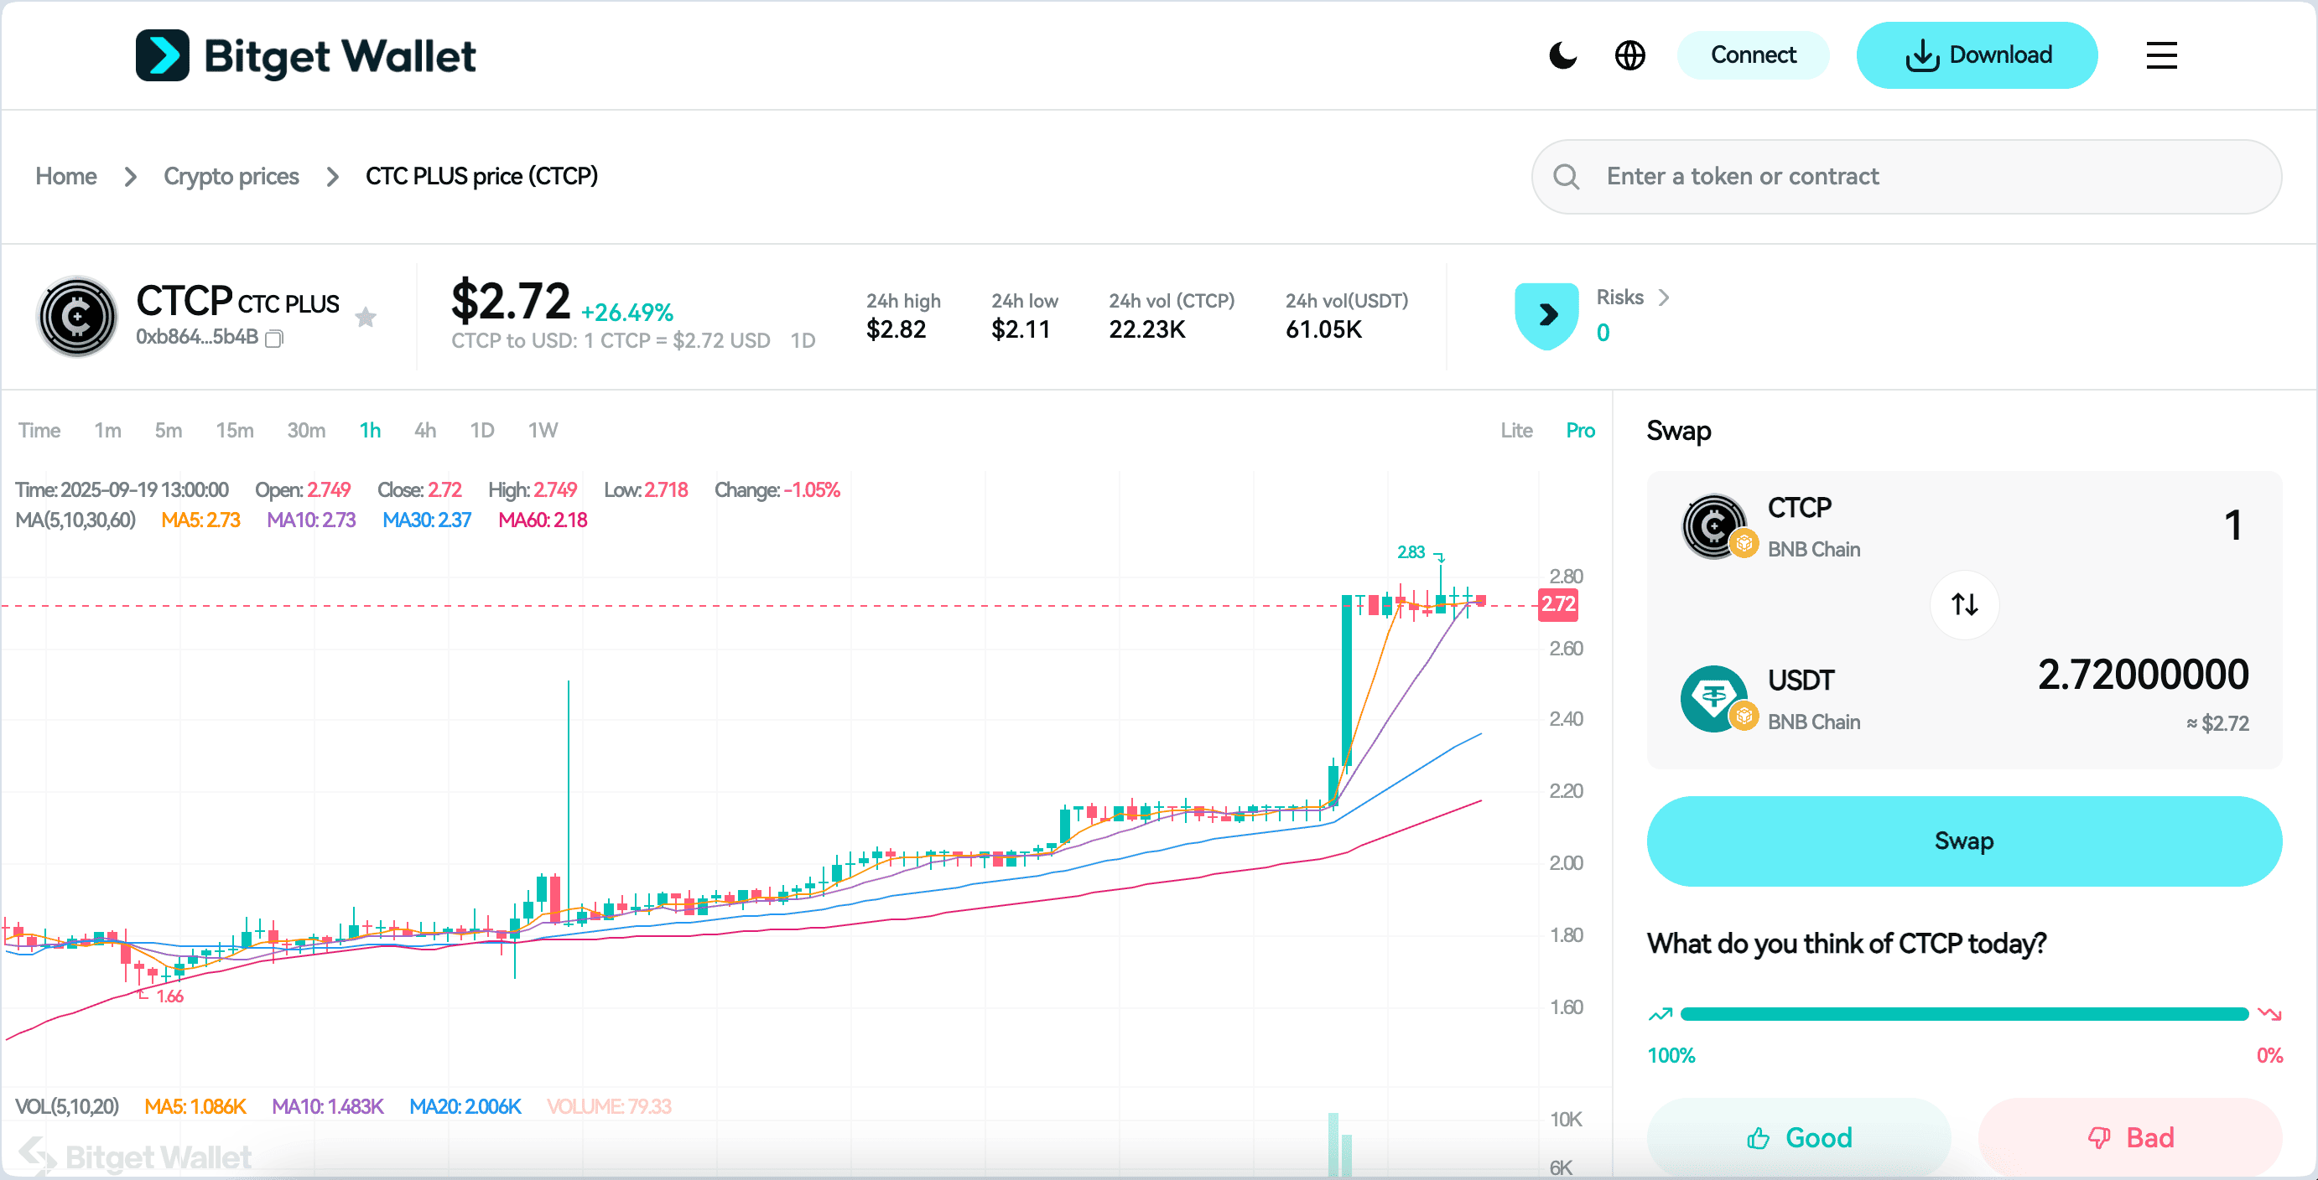Switch chart to Pro mode
Viewport: 2318px width, 1180px height.
point(1580,430)
